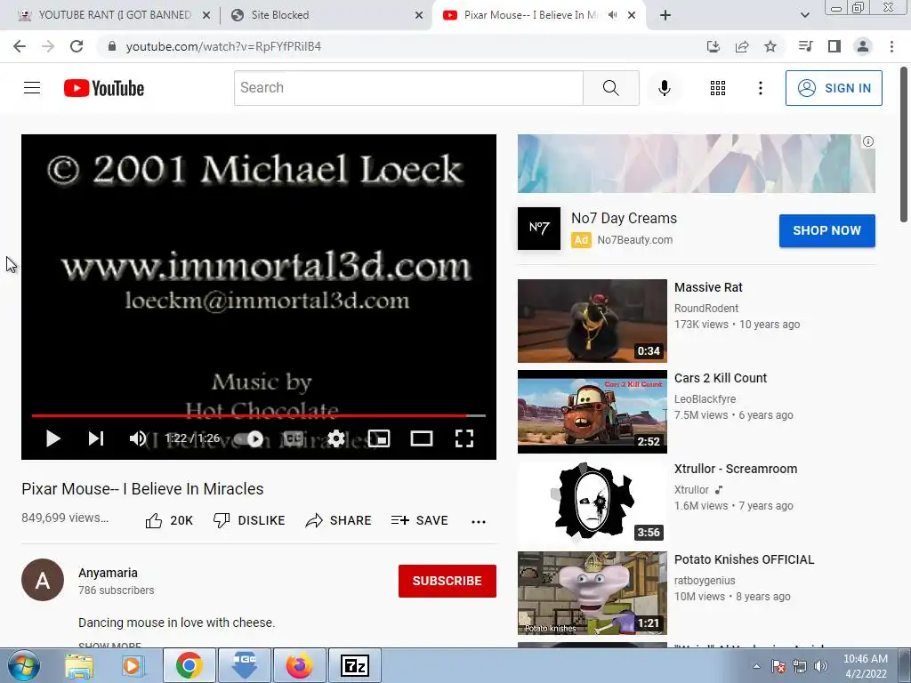Open the Cars 2 Kill Count thumbnail
This screenshot has width=911, height=683.
(x=592, y=411)
